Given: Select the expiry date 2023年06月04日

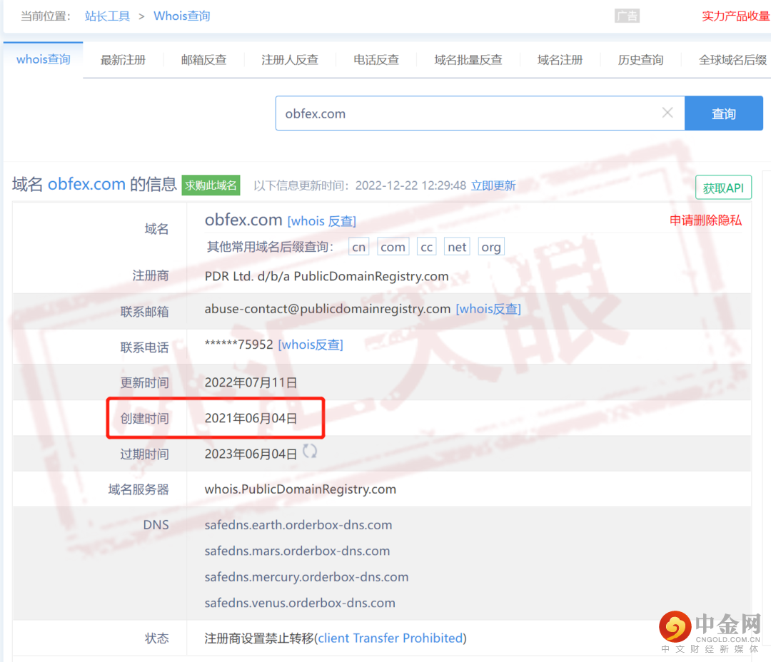Looking at the screenshot, I should coord(251,454).
